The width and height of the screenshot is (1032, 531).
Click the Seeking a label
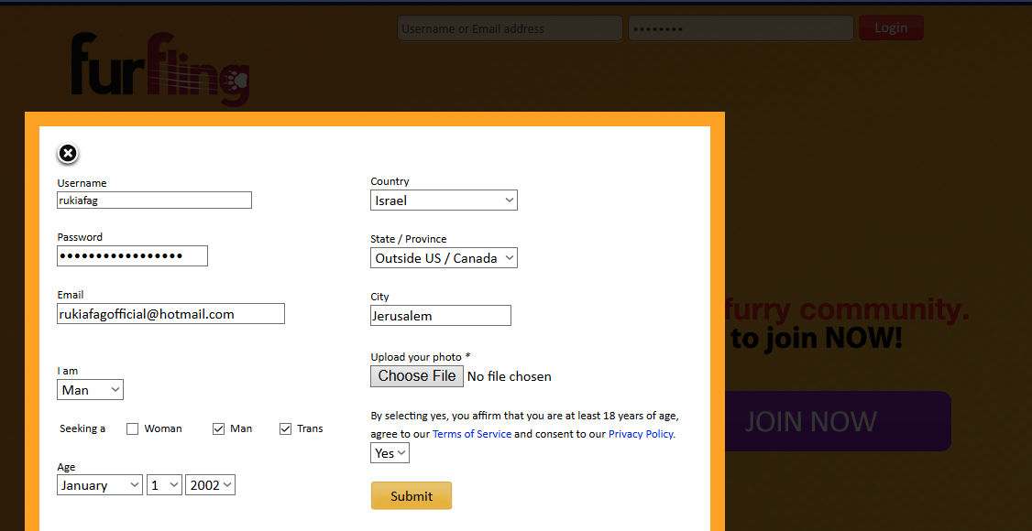pyautogui.click(x=82, y=428)
